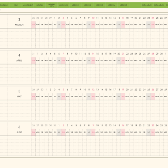Select the SAT cell under June 22
The width and height of the screenshot is (168, 168).
149,132
